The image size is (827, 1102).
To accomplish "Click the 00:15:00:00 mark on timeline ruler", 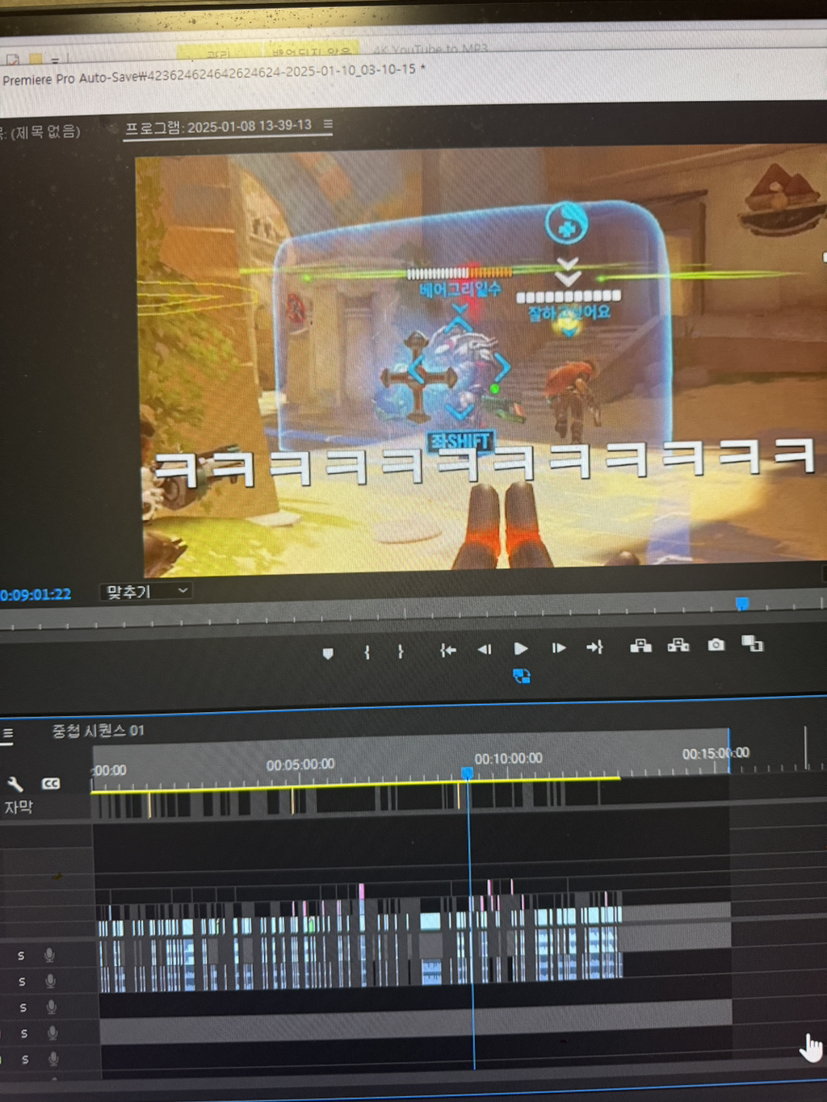I will point(716,753).
